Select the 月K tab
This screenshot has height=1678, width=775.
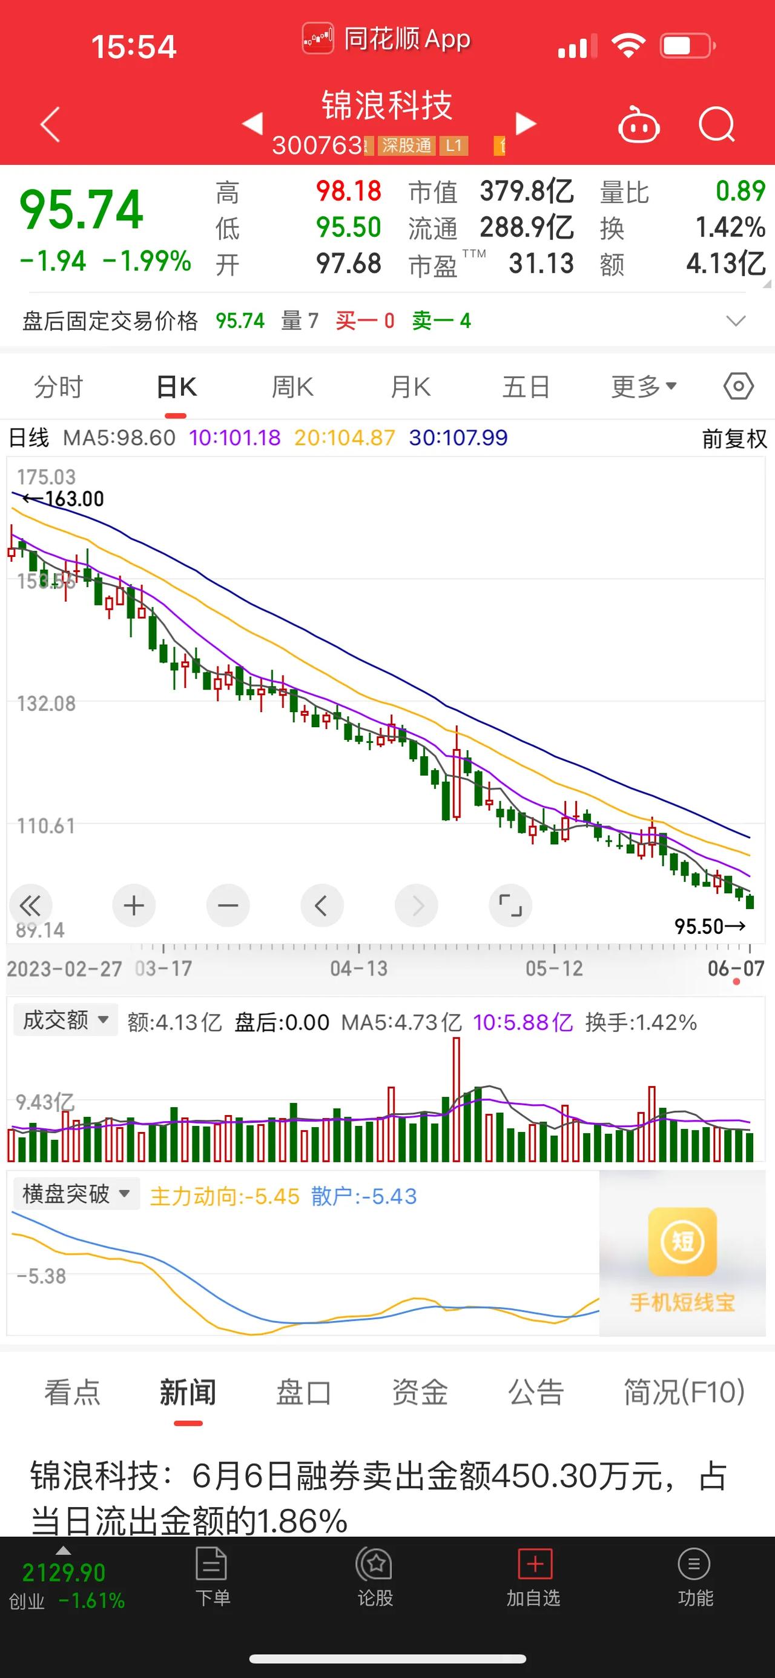point(410,387)
